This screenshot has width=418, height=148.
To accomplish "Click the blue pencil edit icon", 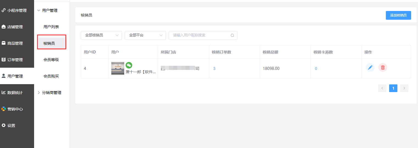I will [x=370, y=67].
